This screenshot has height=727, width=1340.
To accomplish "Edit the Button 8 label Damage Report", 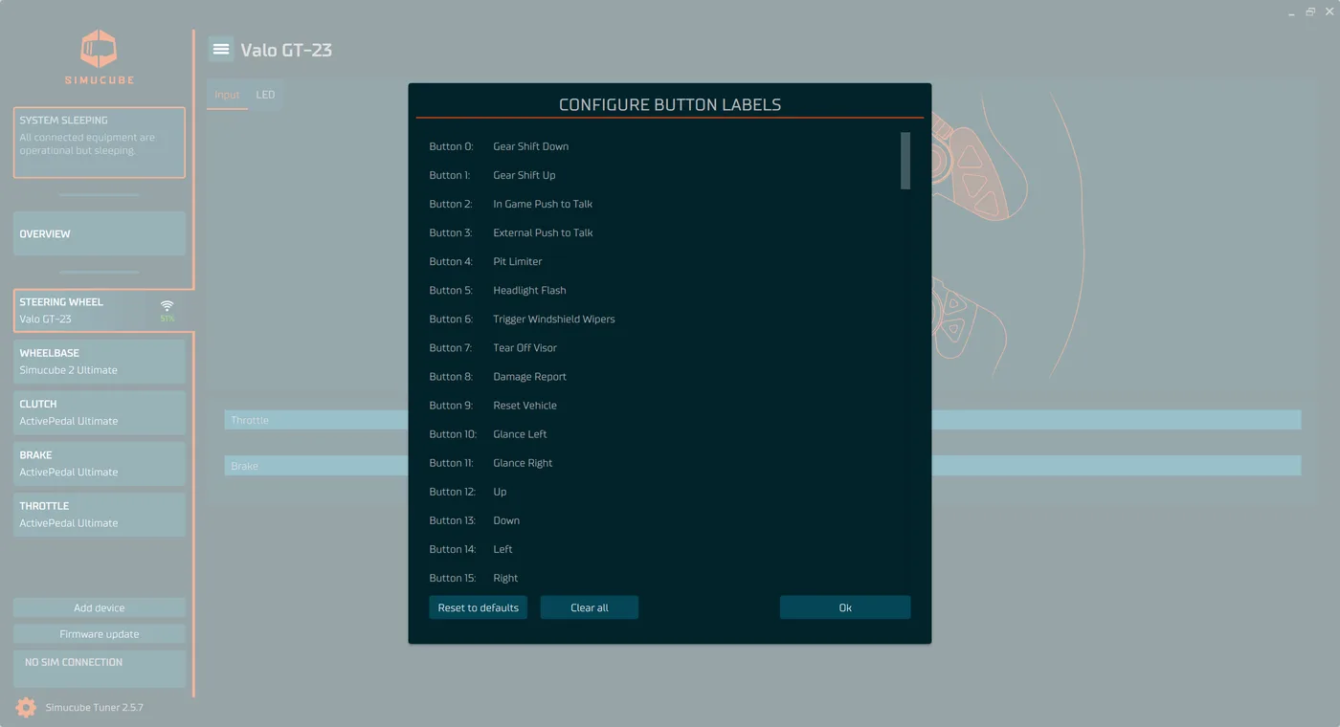I will click(529, 376).
